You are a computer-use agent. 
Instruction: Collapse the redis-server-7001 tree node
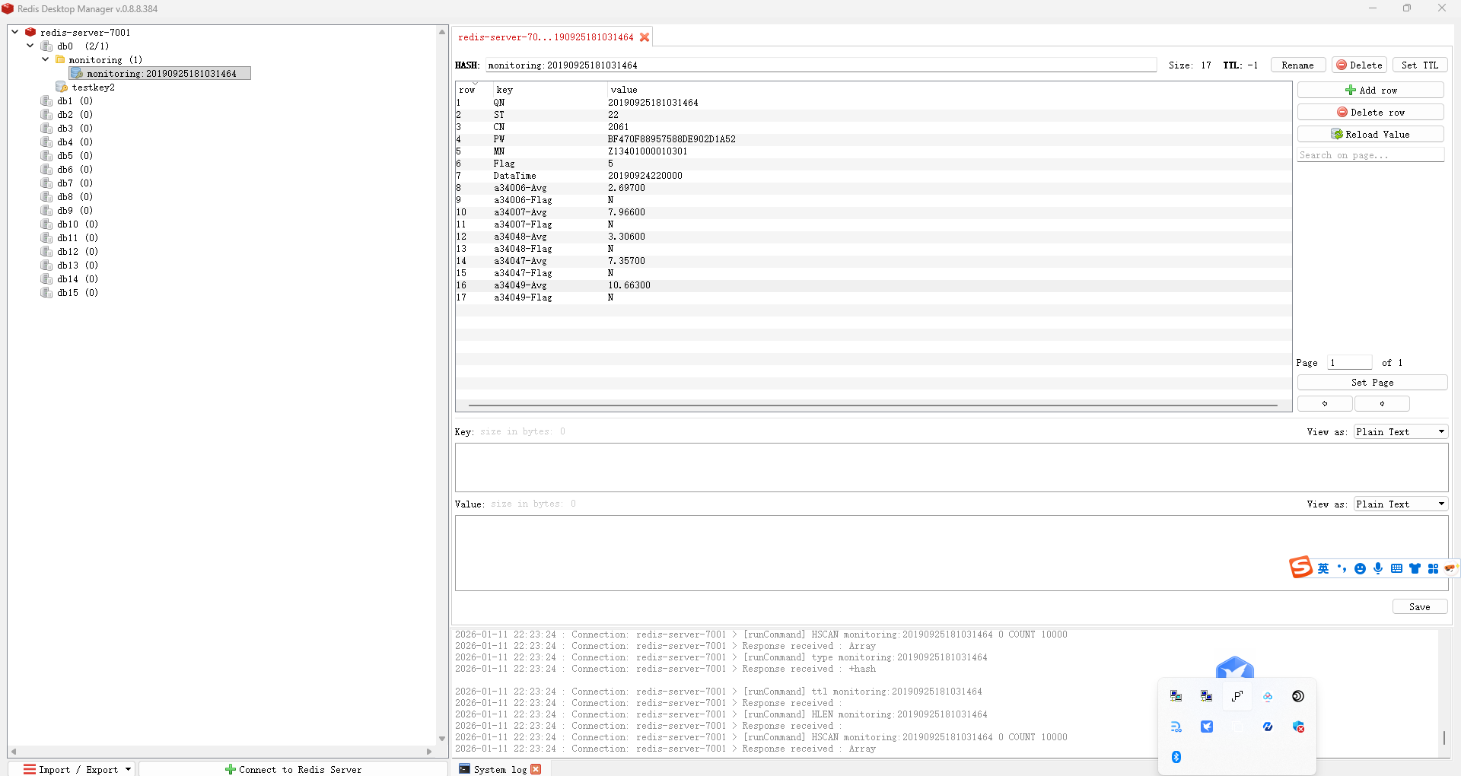point(15,32)
